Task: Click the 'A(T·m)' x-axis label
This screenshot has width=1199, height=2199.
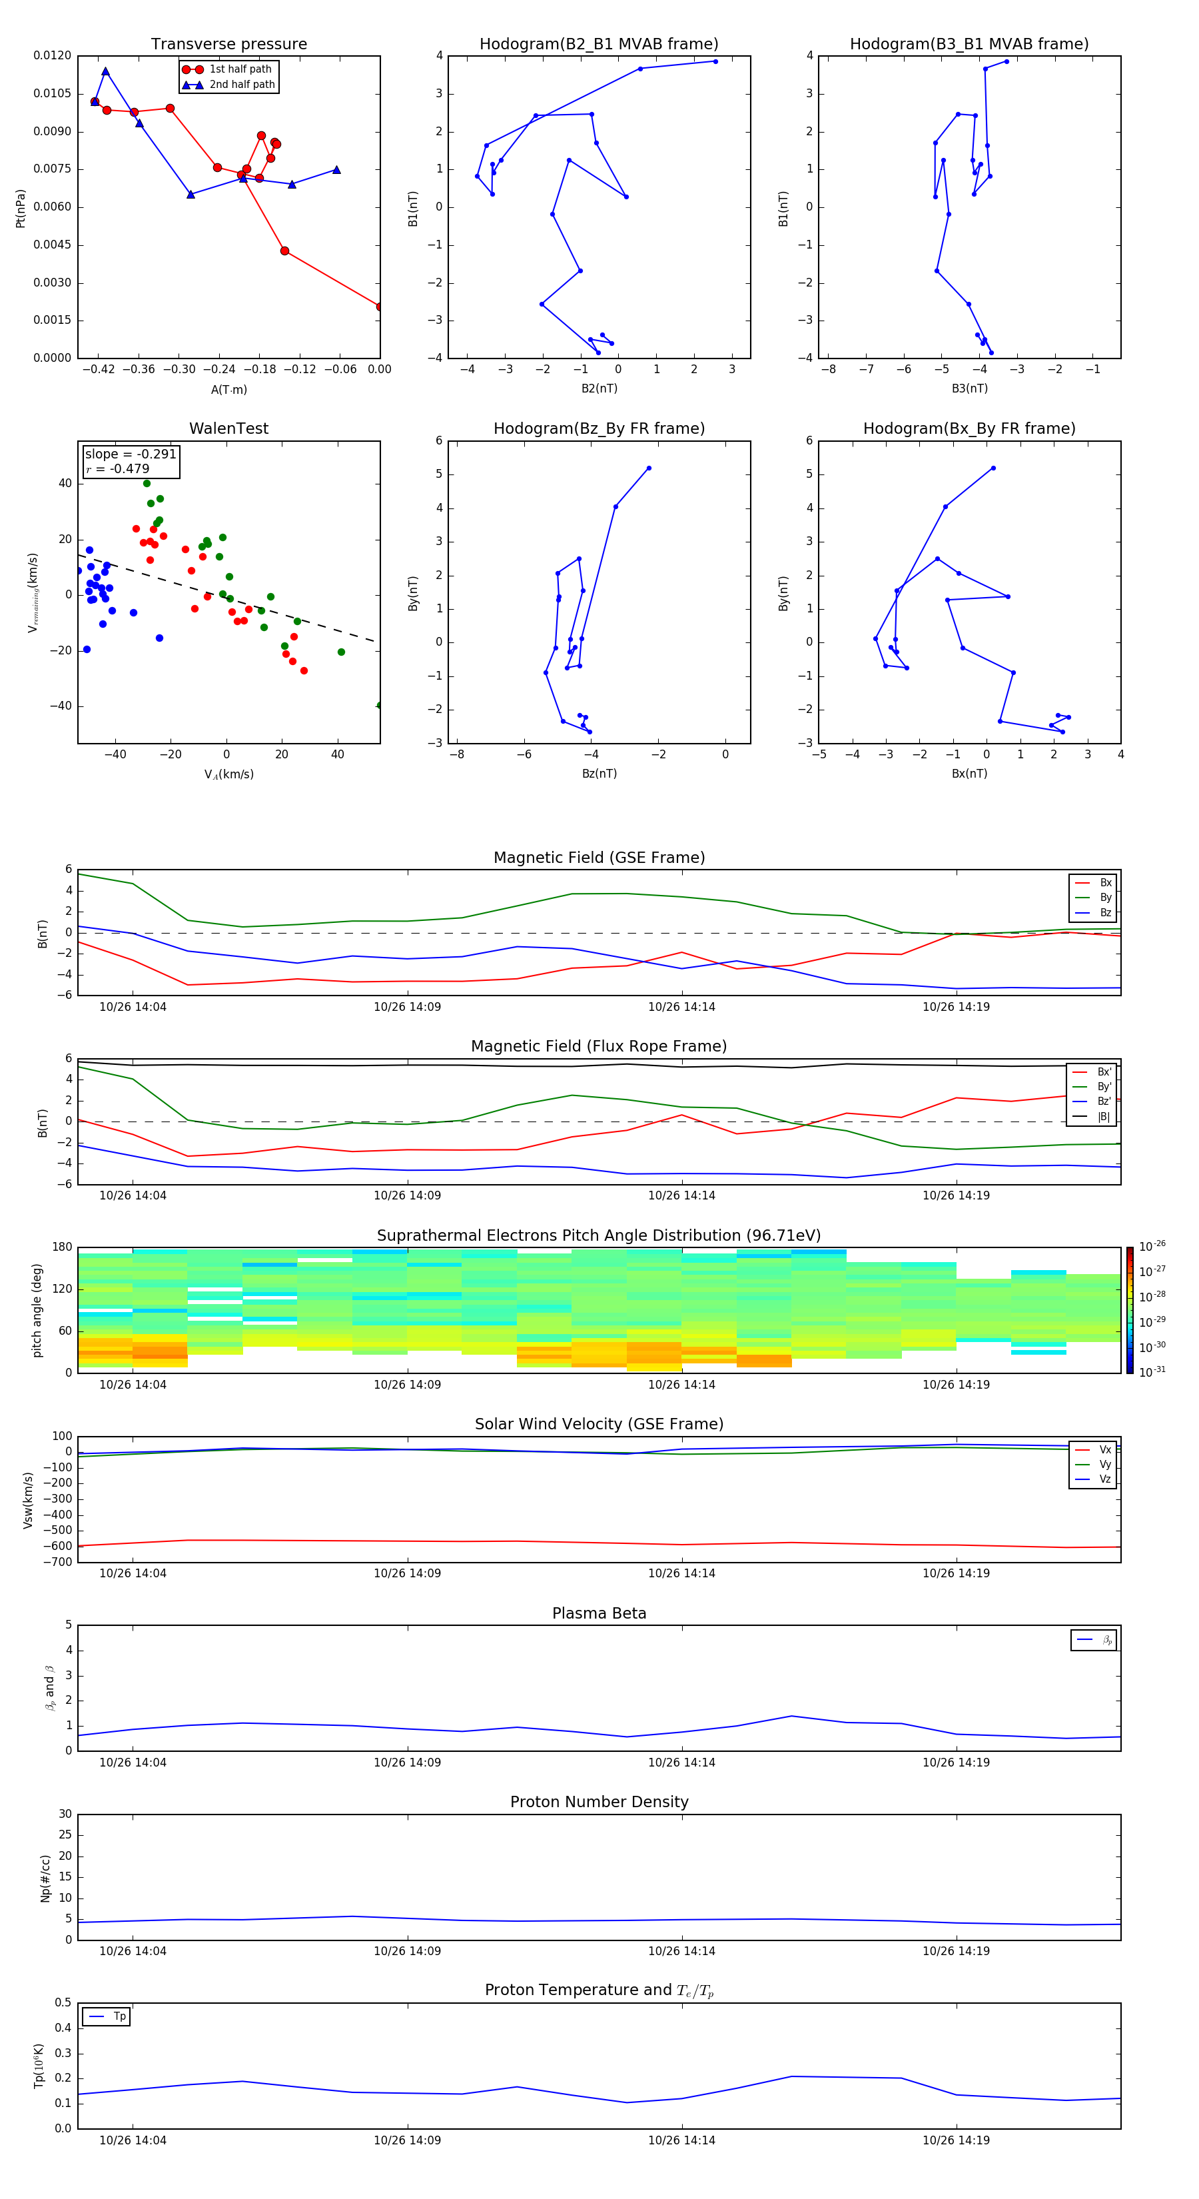Action: point(228,390)
